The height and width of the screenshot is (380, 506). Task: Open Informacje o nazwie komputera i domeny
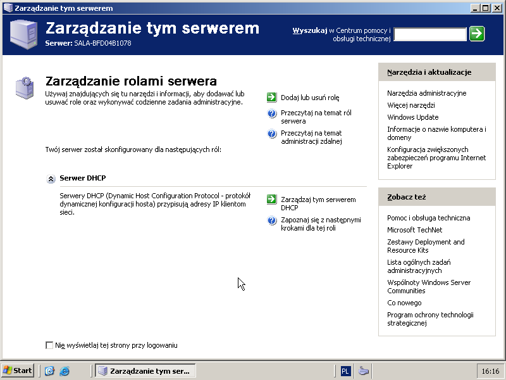tap(436, 134)
